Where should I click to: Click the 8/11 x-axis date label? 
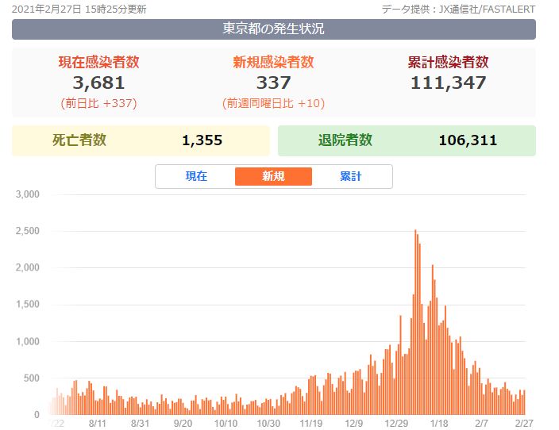tap(98, 423)
